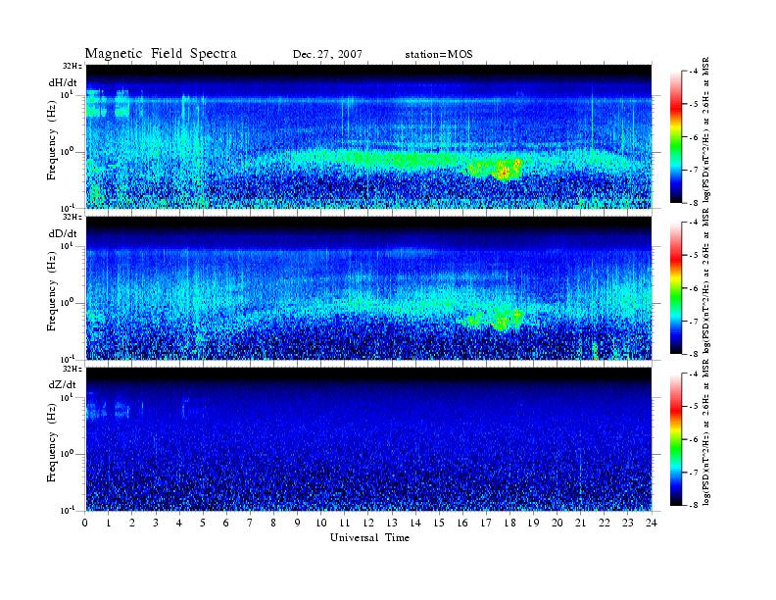The height and width of the screenshot is (600, 776).
Task: Click the hour 14 tick label
Action: (x=415, y=523)
